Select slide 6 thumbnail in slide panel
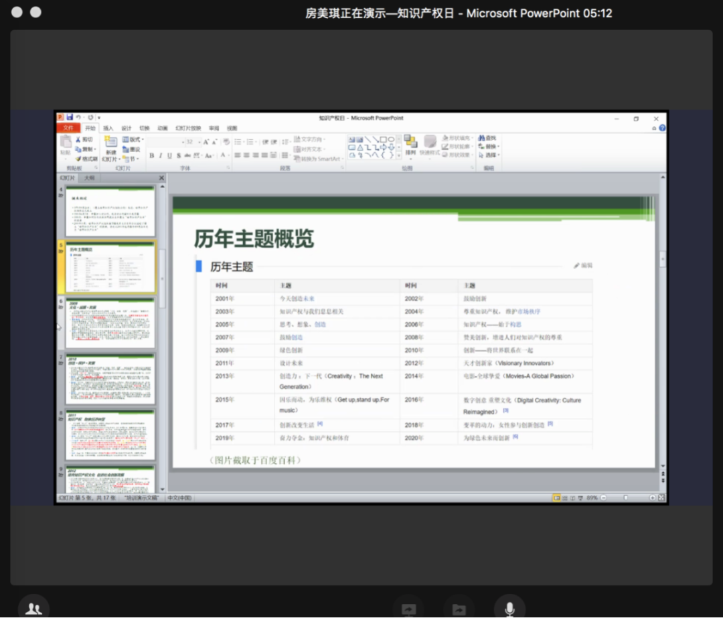Image resolution: width=723 pixels, height=618 pixels. 110,323
